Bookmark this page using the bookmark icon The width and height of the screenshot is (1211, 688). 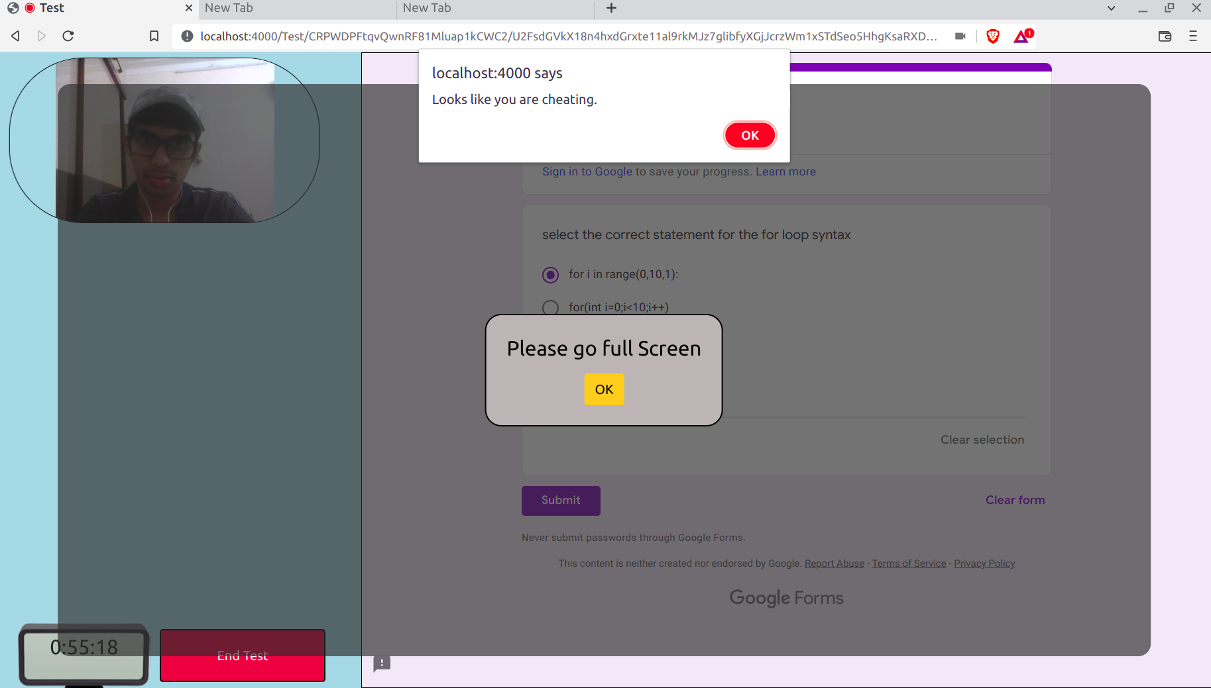click(154, 36)
